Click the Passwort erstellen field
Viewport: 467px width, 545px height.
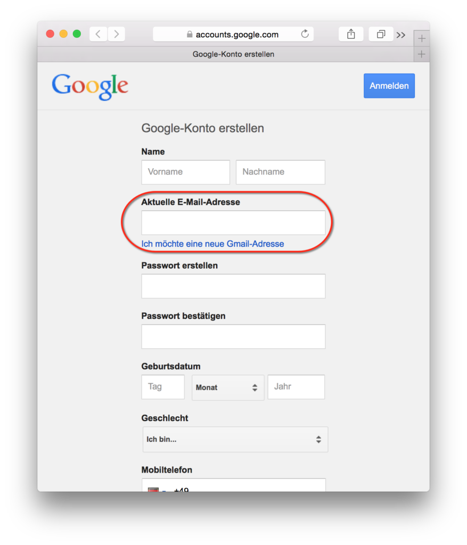coord(233,286)
